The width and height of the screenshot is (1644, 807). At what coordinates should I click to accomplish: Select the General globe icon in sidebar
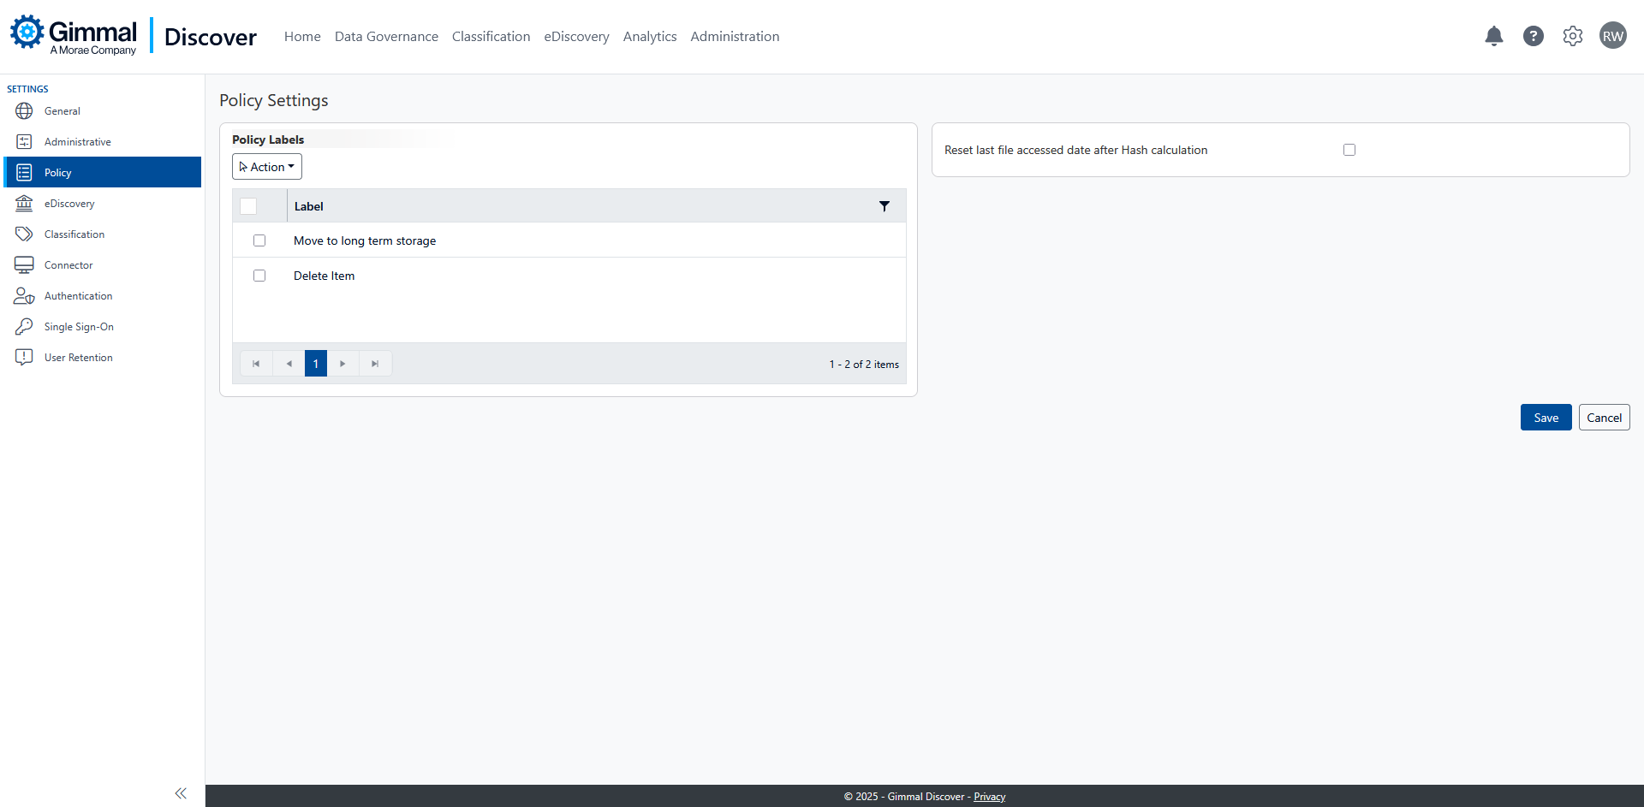pyautogui.click(x=23, y=110)
